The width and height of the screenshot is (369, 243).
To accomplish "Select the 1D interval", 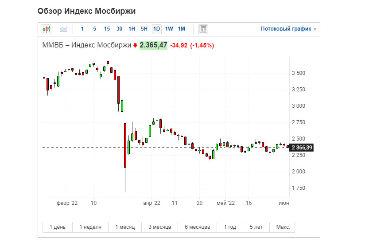I will click(157, 29).
